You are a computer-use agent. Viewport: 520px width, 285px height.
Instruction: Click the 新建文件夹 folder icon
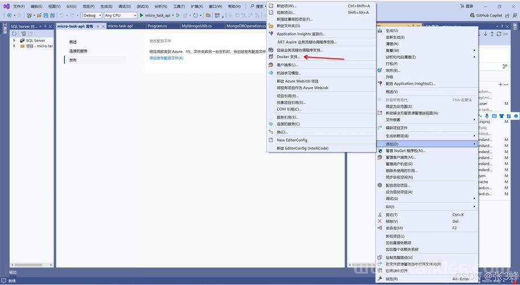[x=271, y=26]
